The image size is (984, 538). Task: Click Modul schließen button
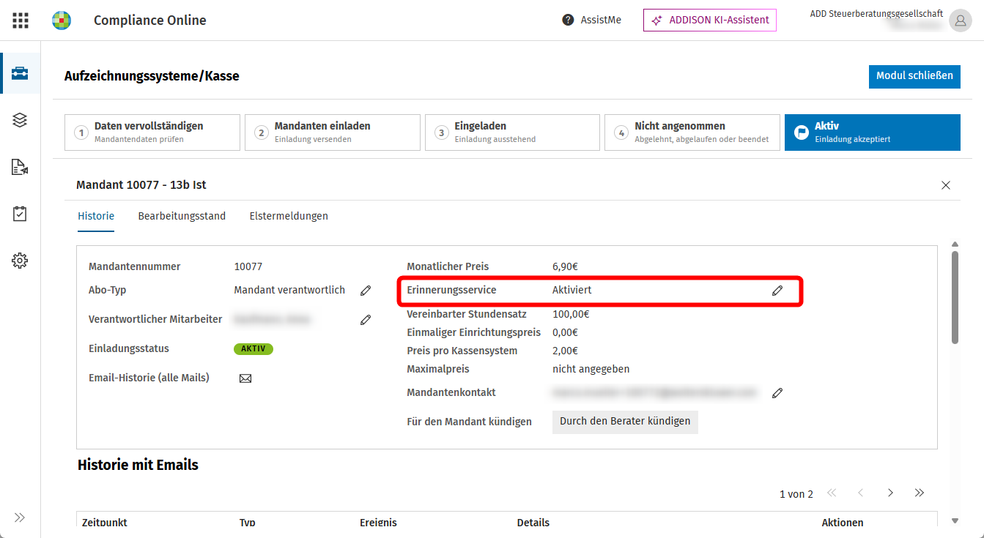(x=914, y=76)
